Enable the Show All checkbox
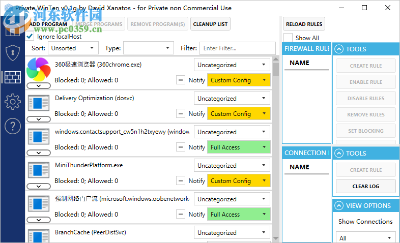This screenshot has width=400, height=243. (288, 38)
